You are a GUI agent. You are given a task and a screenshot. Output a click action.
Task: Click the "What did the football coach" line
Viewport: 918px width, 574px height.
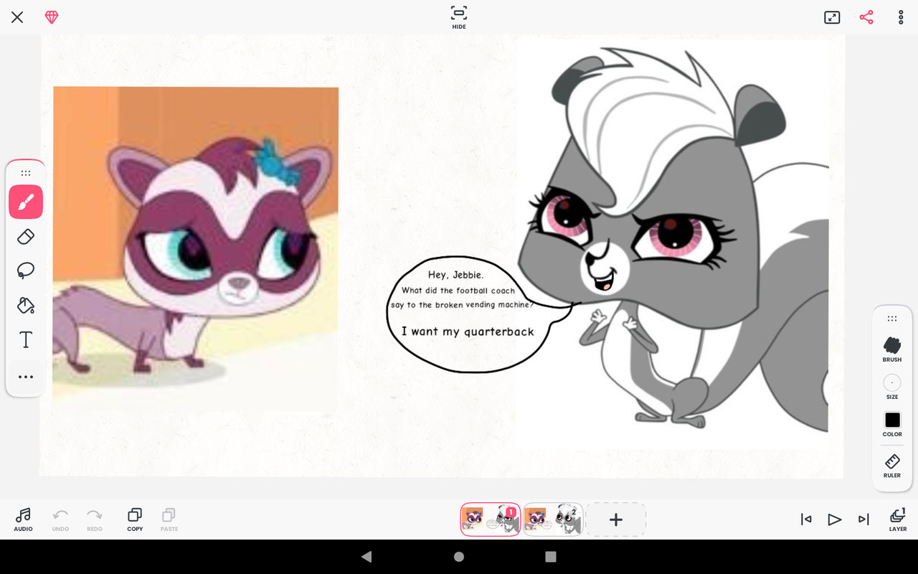coord(458,291)
